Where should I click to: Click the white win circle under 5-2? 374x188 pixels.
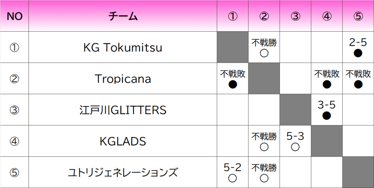click(x=232, y=178)
